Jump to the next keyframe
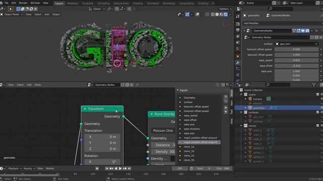This screenshot has width=323, height=181. coord(125,168)
